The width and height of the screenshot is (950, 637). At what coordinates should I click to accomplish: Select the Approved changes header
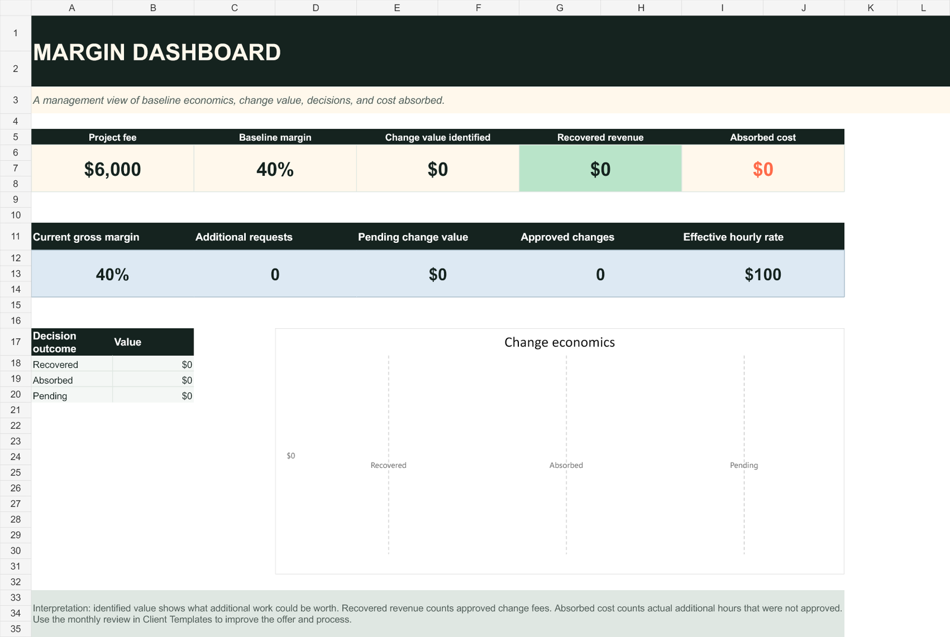point(600,237)
